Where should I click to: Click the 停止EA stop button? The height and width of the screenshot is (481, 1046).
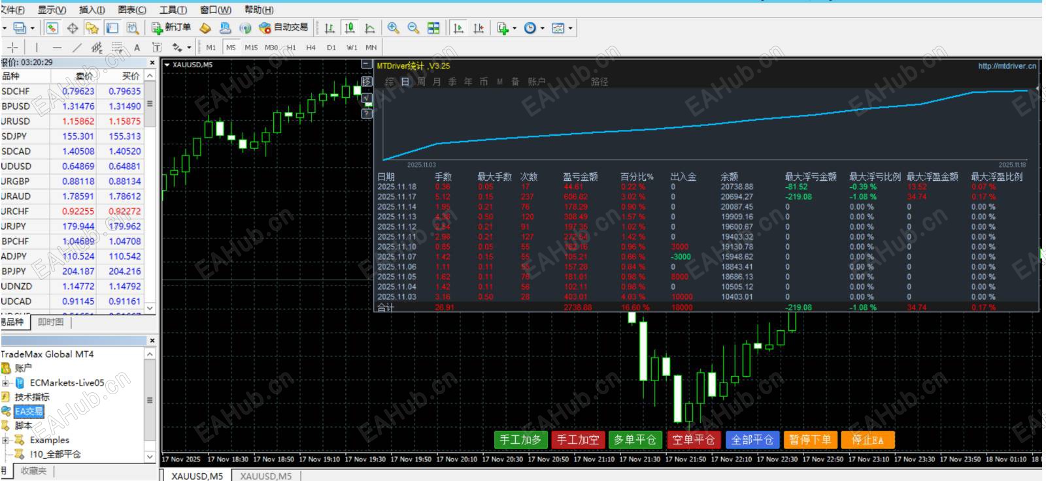pyautogui.click(x=868, y=440)
